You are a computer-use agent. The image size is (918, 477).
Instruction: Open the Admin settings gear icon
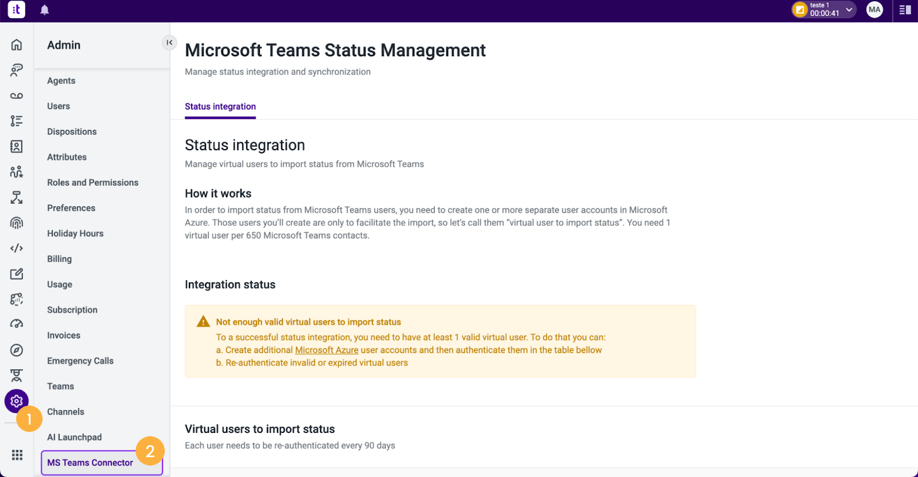pos(17,401)
